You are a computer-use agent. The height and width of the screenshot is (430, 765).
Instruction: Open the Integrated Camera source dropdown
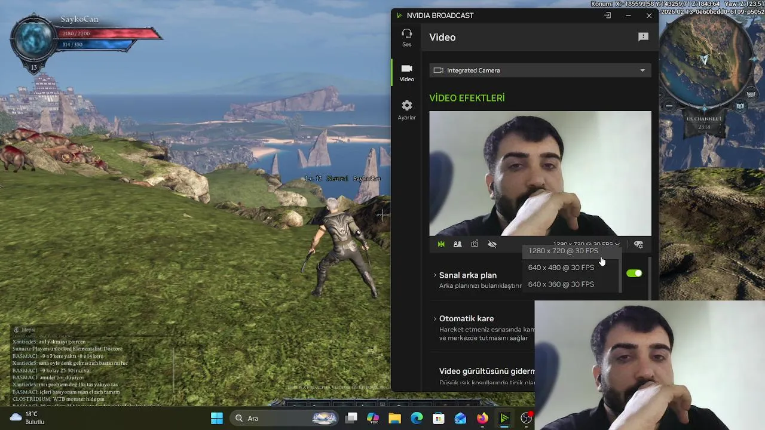coord(540,70)
